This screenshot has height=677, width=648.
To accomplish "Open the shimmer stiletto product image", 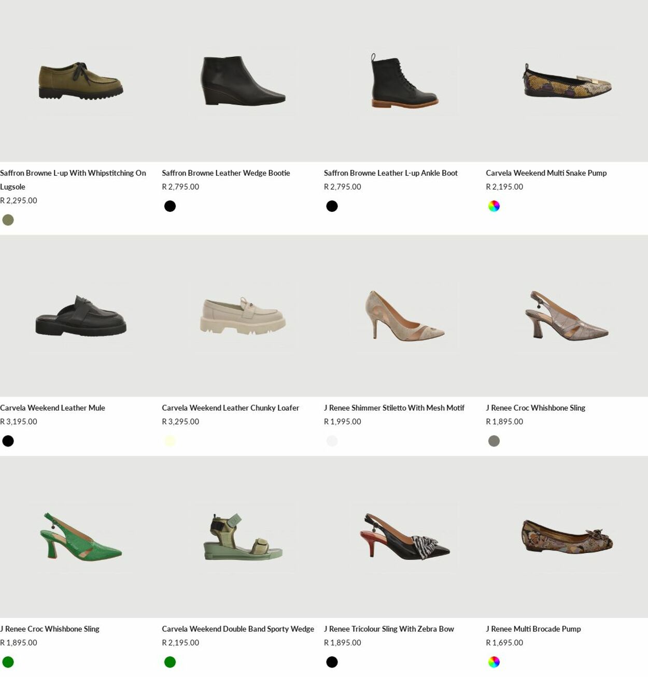I will pos(405,316).
